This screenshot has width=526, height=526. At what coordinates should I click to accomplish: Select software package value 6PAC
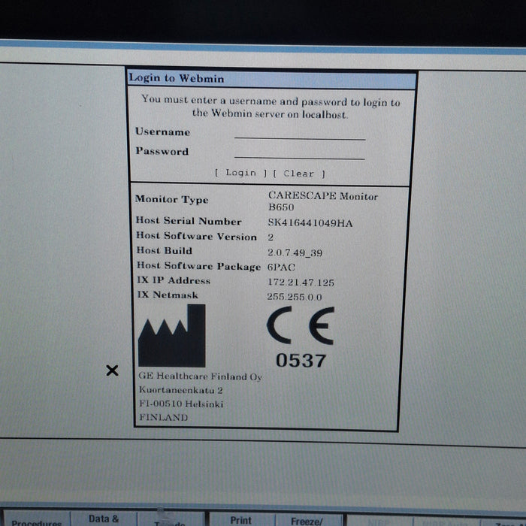(281, 268)
